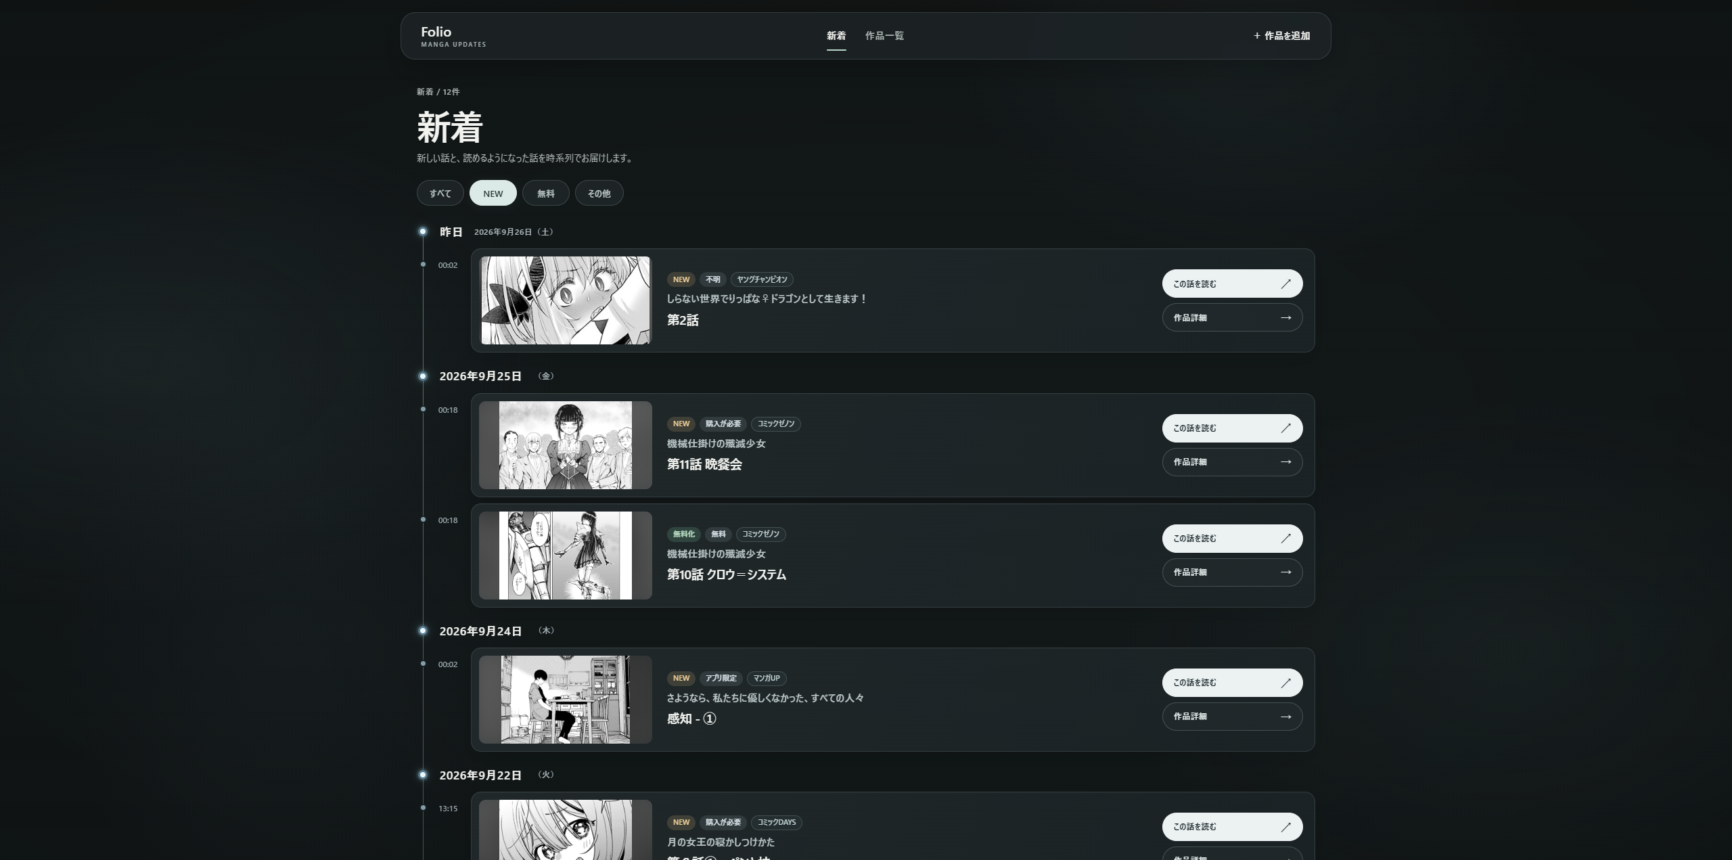The width and height of the screenshot is (1732, 860).
Task: Toggle the すべて filter pill
Action: pyautogui.click(x=440, y=194)
